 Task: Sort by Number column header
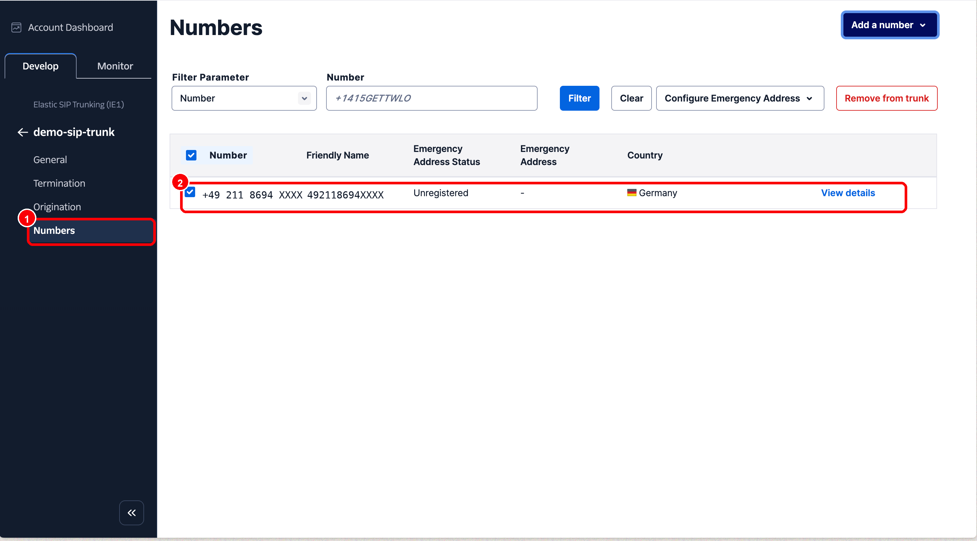click(x=228, y=155)
